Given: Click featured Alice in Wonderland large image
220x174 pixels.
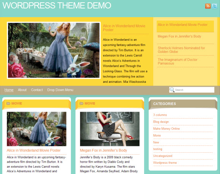Looking at the screenshot, I should tap(54, 50).
